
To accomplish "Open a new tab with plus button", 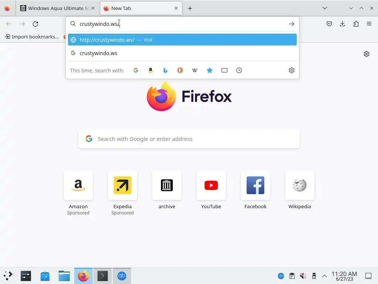I will point(190,9).
